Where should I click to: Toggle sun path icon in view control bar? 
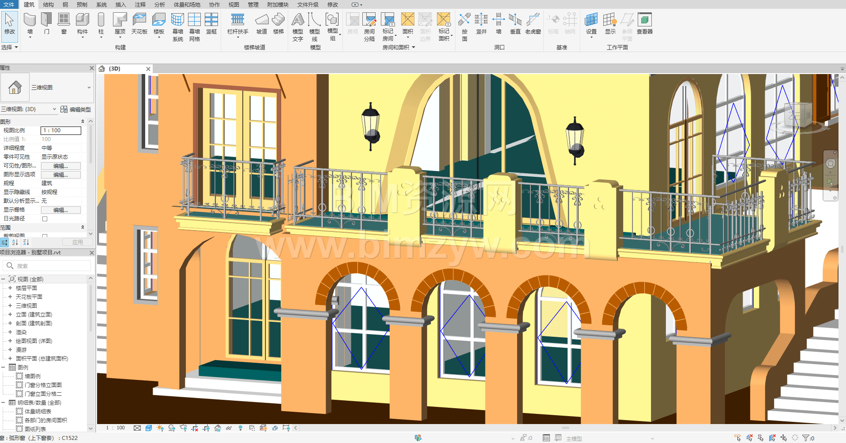pos(160,428)
